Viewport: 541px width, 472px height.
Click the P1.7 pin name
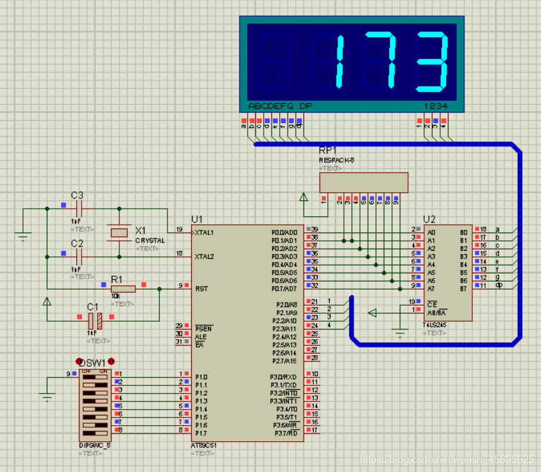pyautogui.click(x=202, y=433)
